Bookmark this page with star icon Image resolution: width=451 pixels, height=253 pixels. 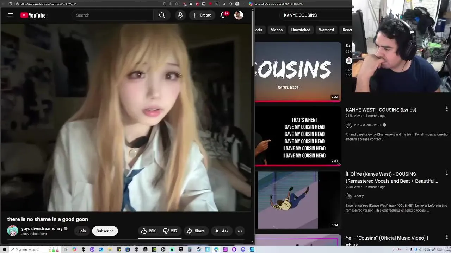(x=176, y=4)
